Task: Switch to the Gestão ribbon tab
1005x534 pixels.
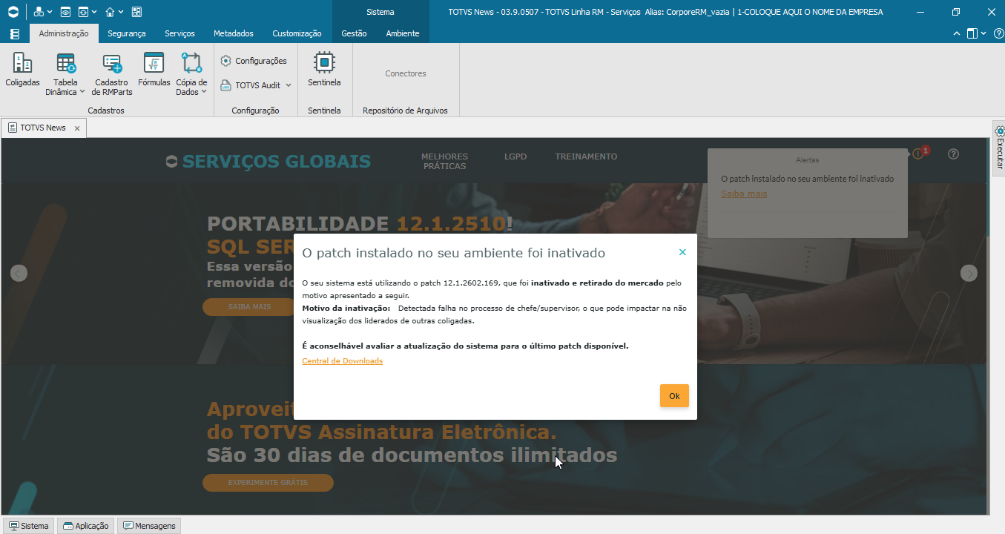Action: pyautogui.click(x=355, y=33)
